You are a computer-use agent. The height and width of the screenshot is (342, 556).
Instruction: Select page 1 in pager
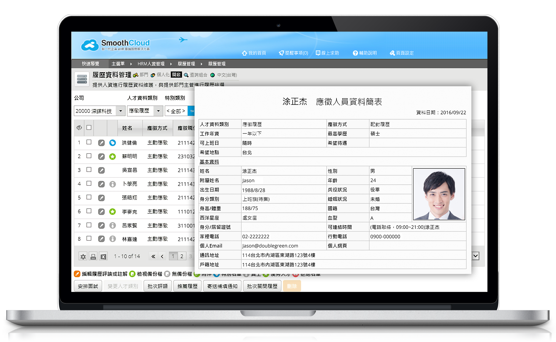pyautogui.click(x=173, y=256)
